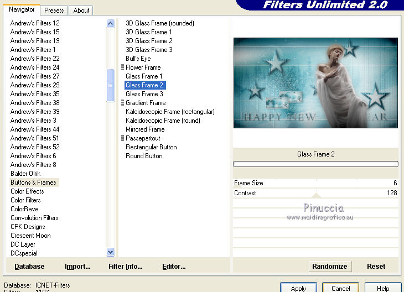Select Andrew's Filters 51 category

(x=35, y=138)
